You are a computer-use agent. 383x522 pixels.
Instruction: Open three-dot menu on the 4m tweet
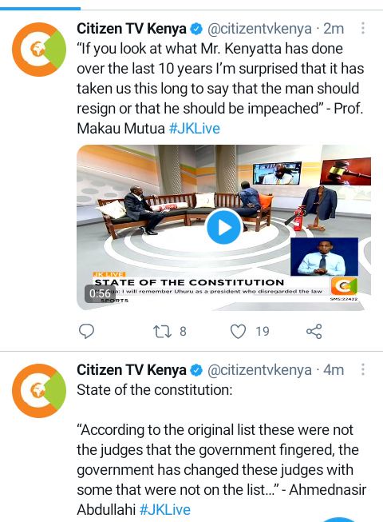click(363, 369)
